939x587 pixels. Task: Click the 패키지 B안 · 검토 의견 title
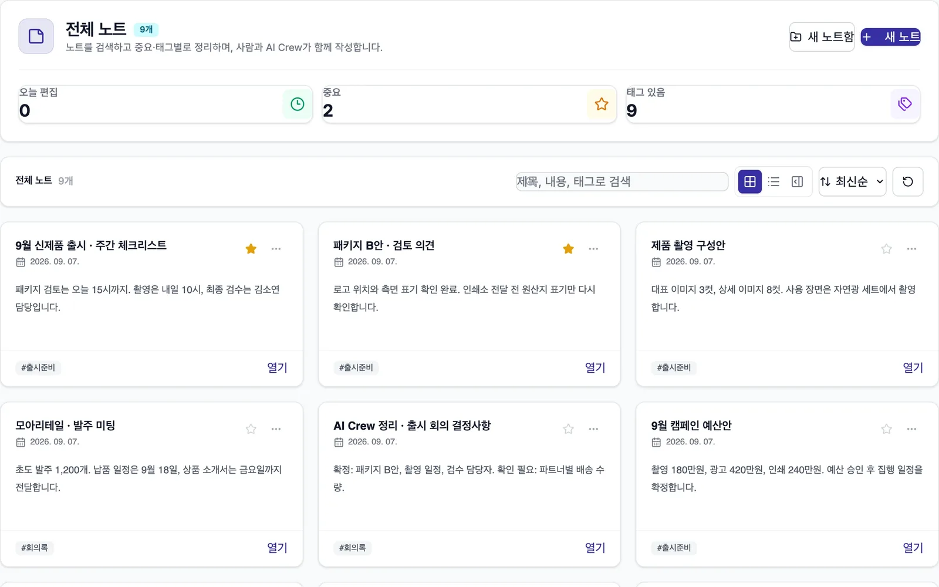384,245
